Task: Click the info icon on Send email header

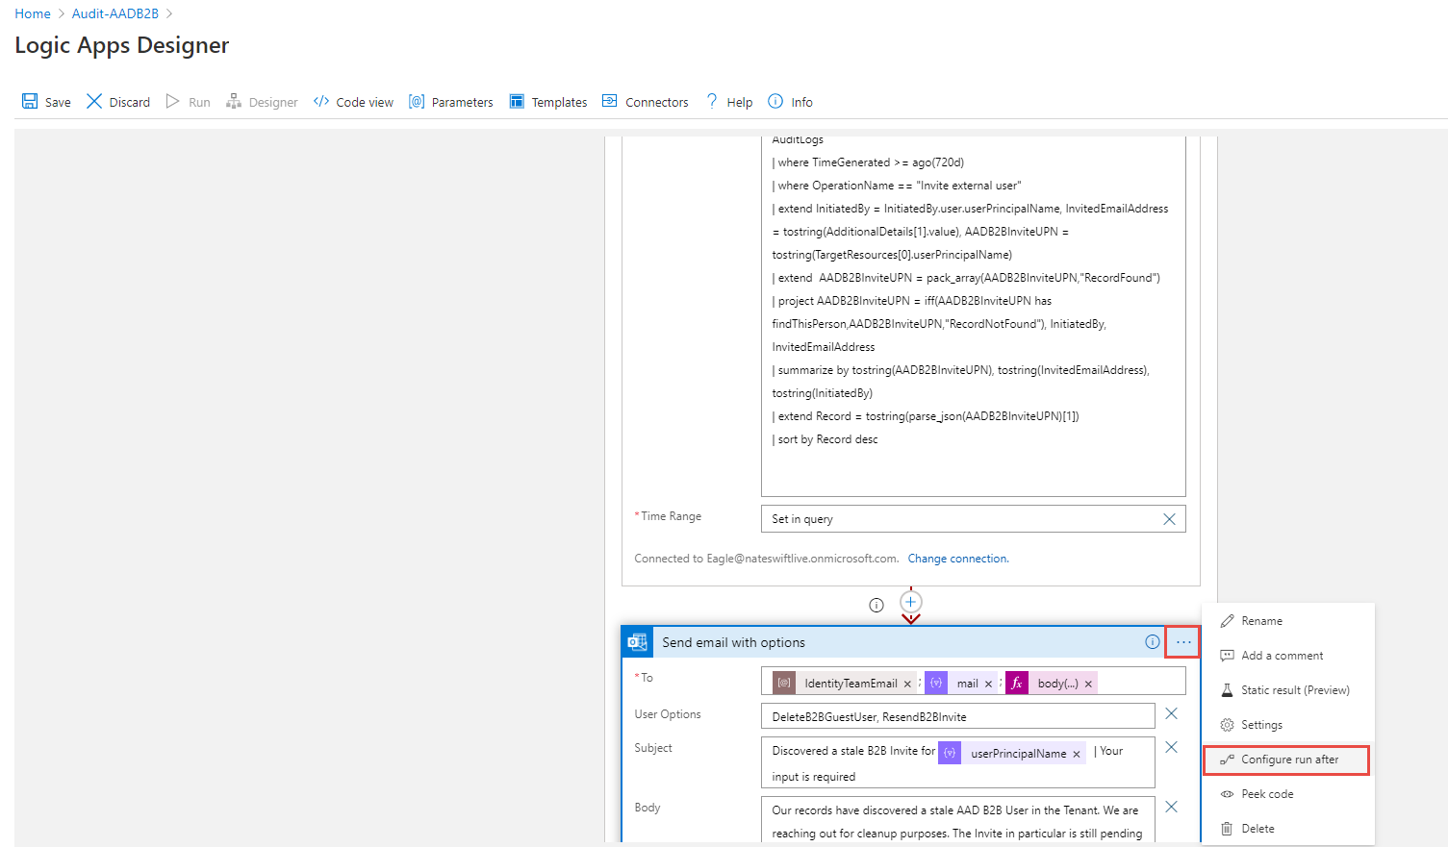Action: [x=1153, y=642]
